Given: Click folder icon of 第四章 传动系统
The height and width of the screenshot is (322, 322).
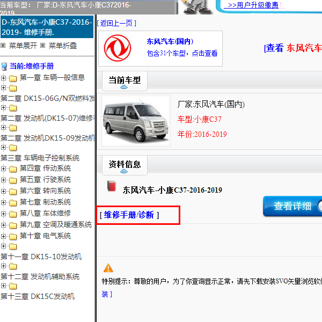Looking at the screenshot, I should pyautogui.click(x=13, y=169).
